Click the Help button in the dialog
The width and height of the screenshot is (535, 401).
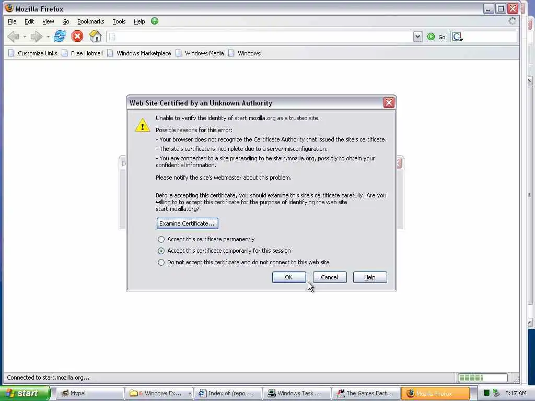(370, 277)
